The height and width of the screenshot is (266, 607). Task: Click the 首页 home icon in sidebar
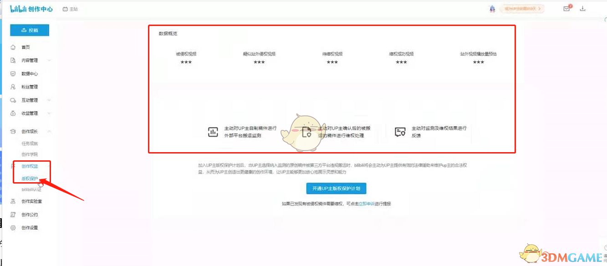pos(13,47)
